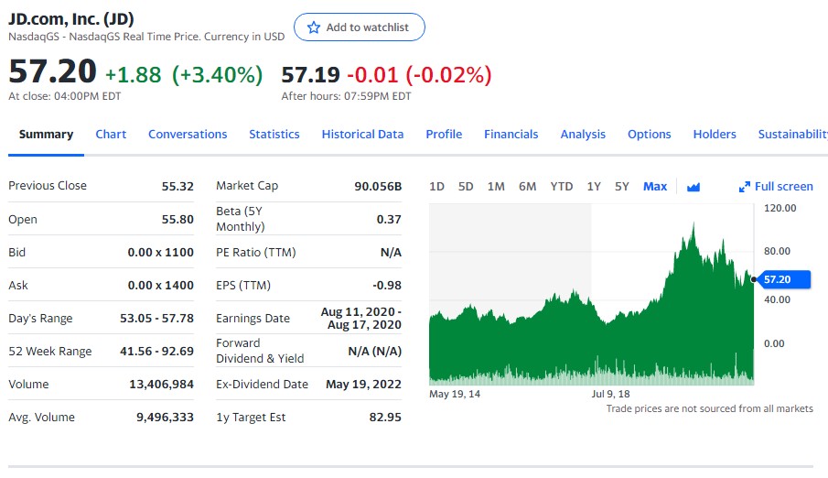Click the Market Cap value 90.056B
This screenshot has height=478, width=828.
point(378,186)
